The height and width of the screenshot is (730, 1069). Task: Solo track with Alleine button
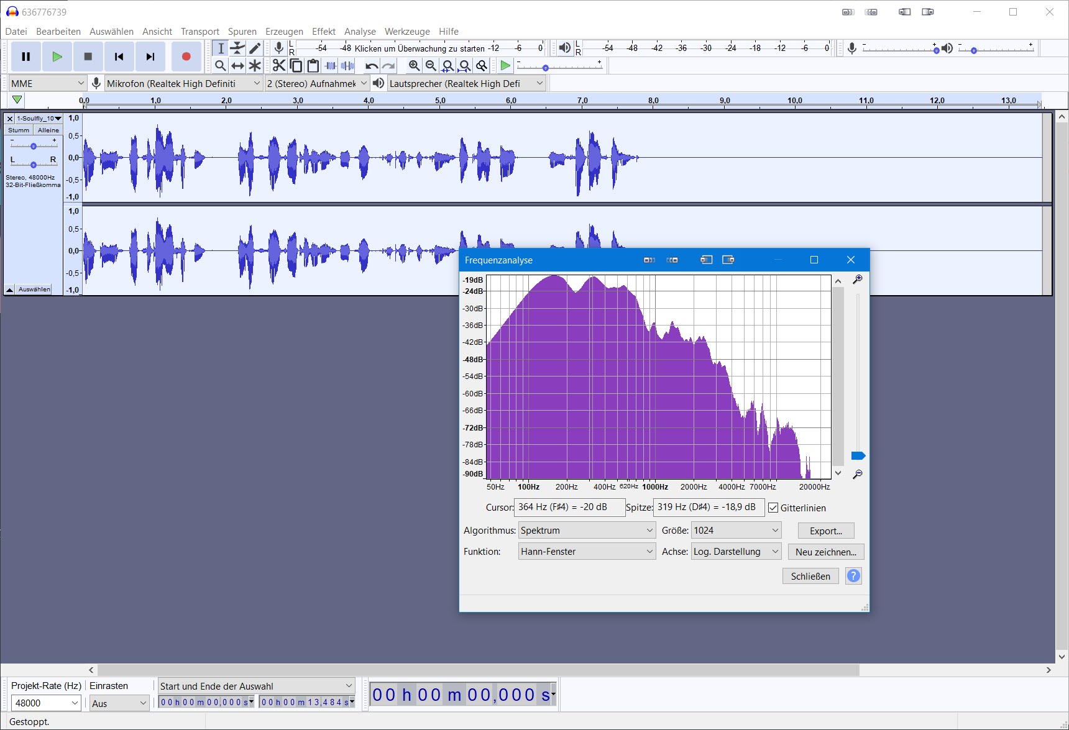48,130
